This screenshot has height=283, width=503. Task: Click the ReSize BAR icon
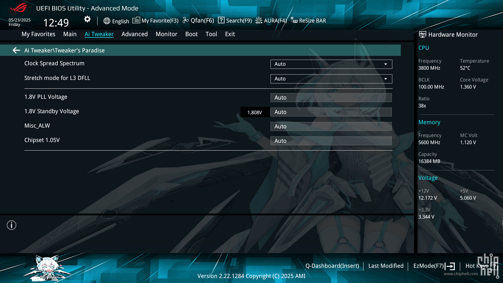click(294, 20)
